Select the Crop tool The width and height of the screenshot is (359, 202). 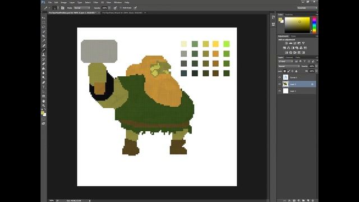[x=44, y=36]
